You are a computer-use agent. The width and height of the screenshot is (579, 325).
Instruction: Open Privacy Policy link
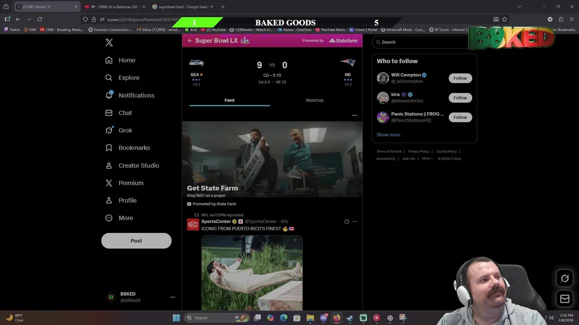point(419,152)
